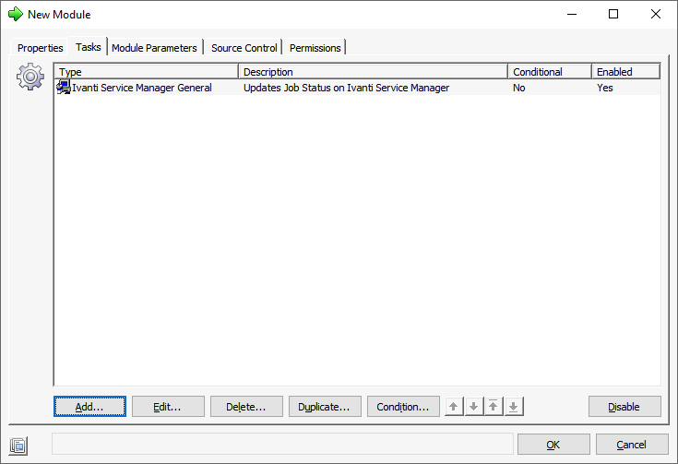Open the Condition... dialog button
678x464 pixels.
tap(403, 407)
